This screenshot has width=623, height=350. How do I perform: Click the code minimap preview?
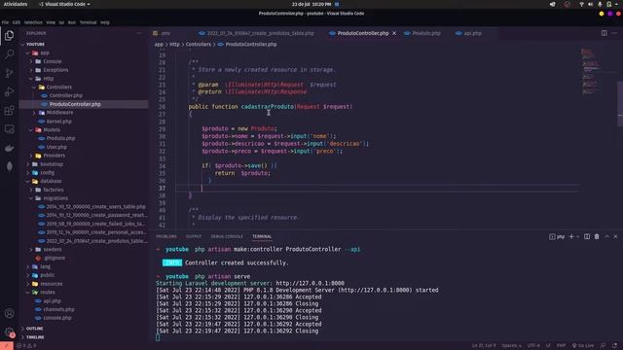pos(591,71)
